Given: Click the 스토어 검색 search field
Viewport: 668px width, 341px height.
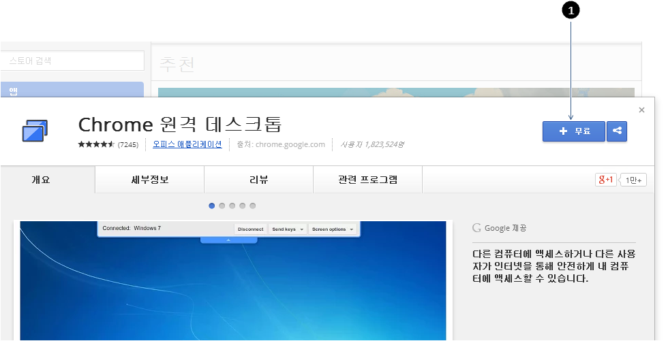Looking at the screenshot, I should click(72, 61).
